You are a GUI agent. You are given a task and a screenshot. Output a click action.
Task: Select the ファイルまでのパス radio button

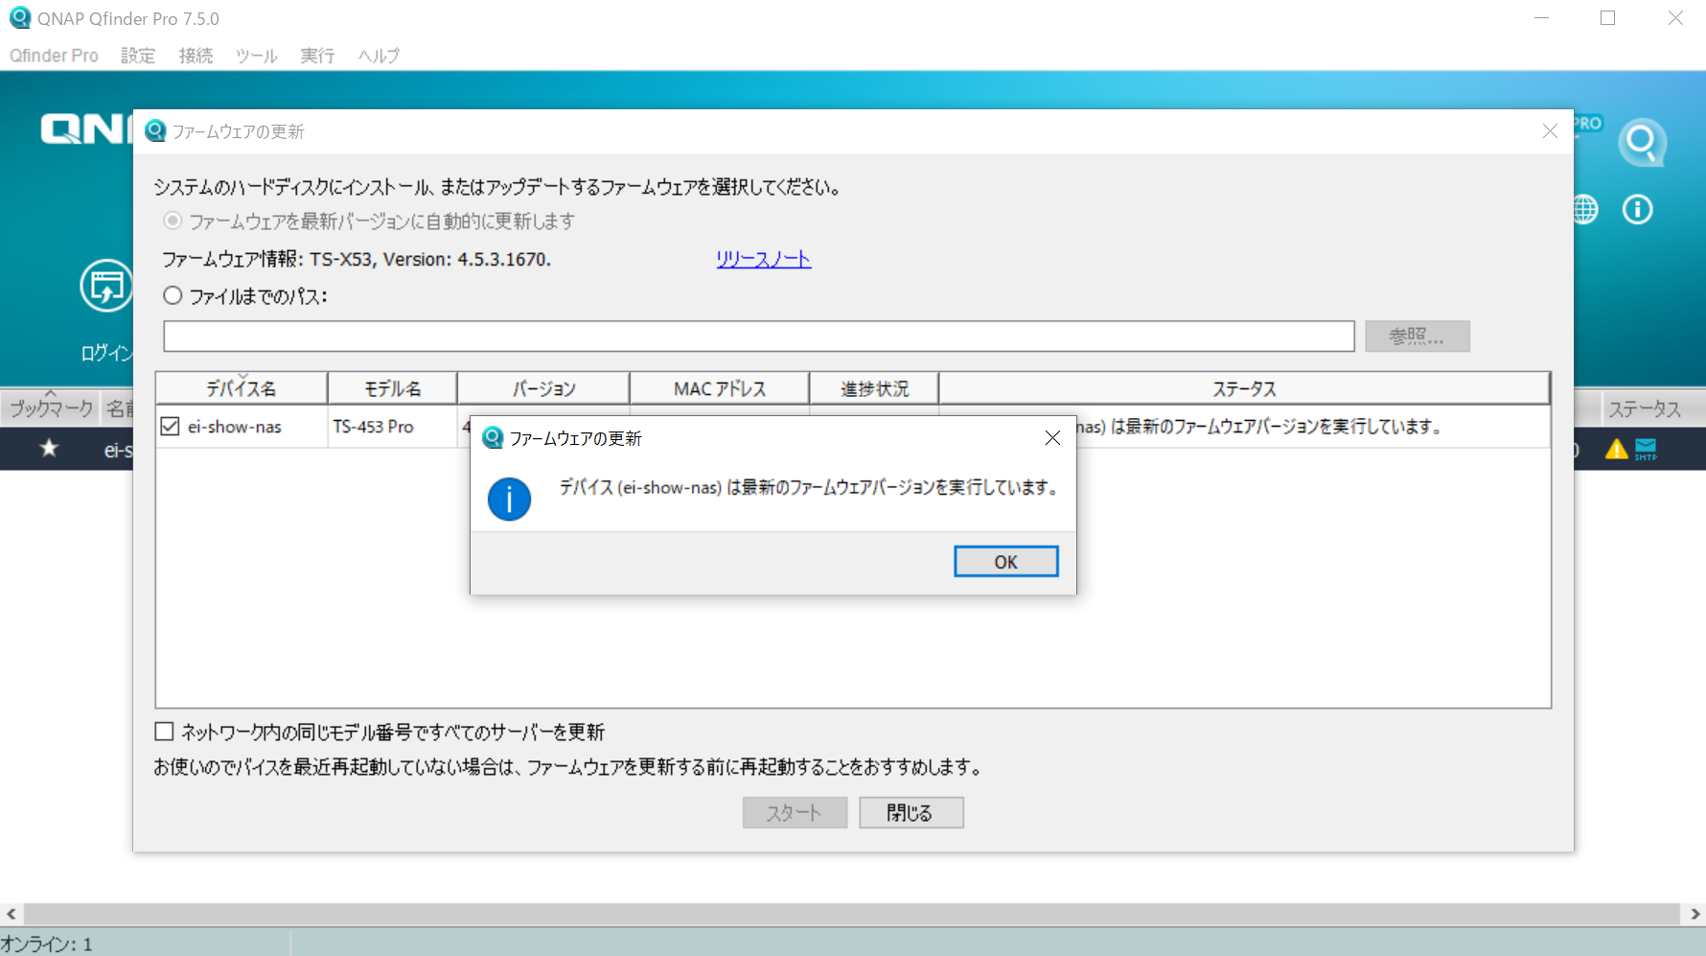173,296
